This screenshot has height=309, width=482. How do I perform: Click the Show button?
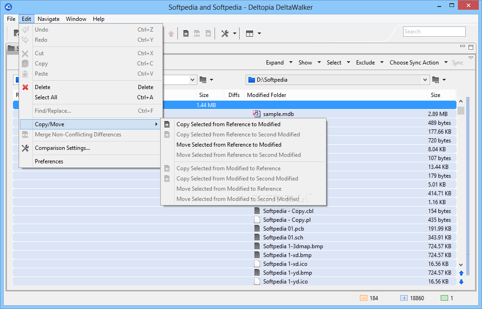(305, 62)
